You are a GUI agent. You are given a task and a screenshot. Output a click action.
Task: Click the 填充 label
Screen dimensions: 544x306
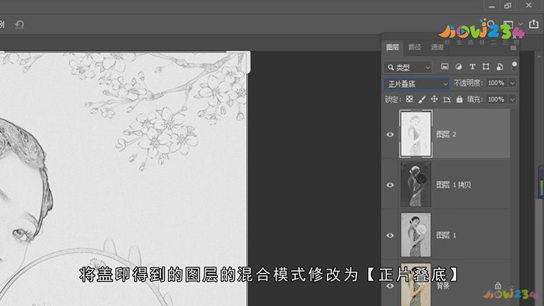coord(475,99)
